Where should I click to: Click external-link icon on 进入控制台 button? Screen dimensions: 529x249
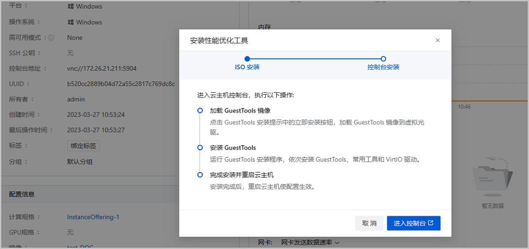431,223
